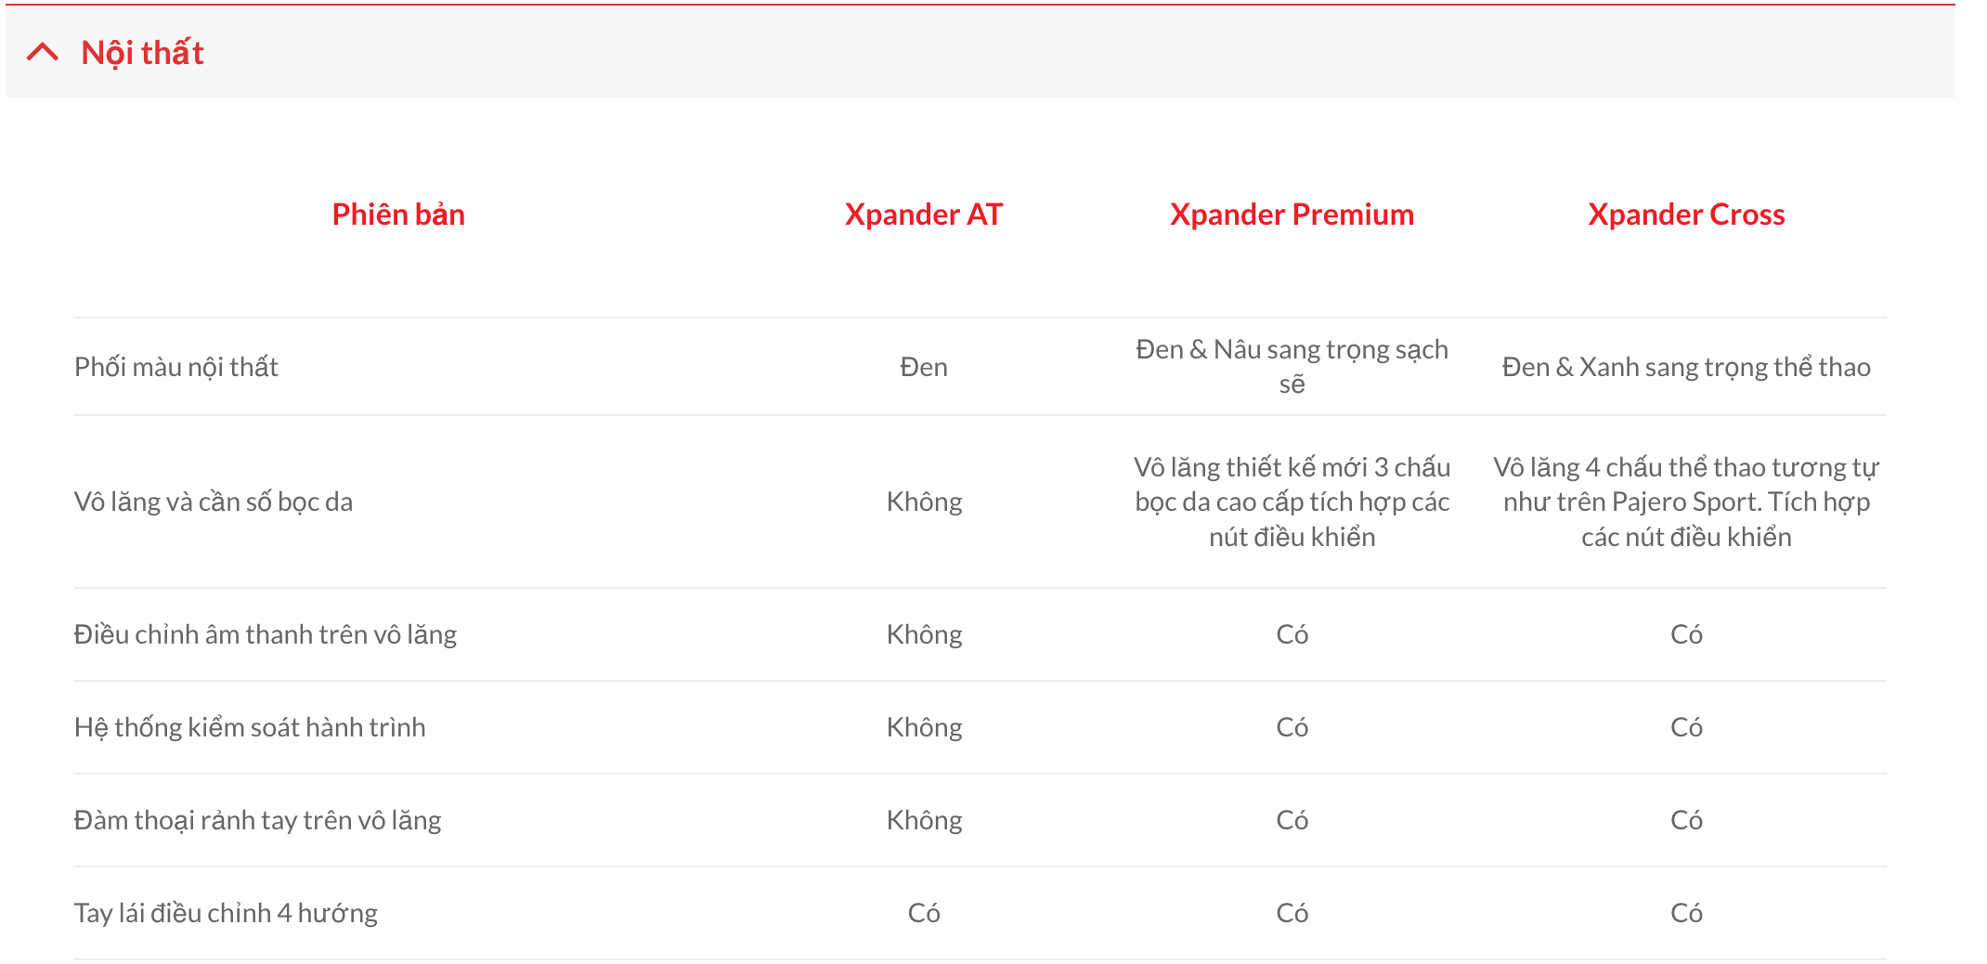Select the Phối màu nội thất row label

pyautogui.click(x=176, y=367)
